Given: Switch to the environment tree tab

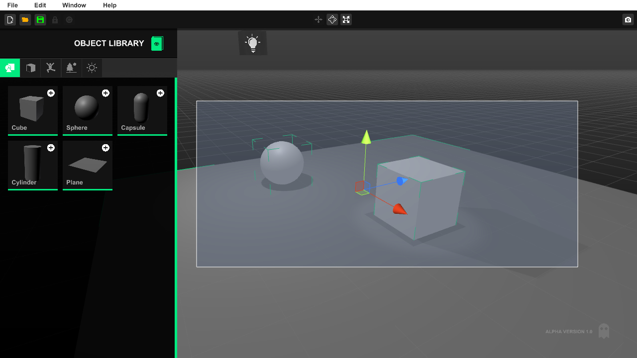Looking at the screenshot, I should coord(71,68).
